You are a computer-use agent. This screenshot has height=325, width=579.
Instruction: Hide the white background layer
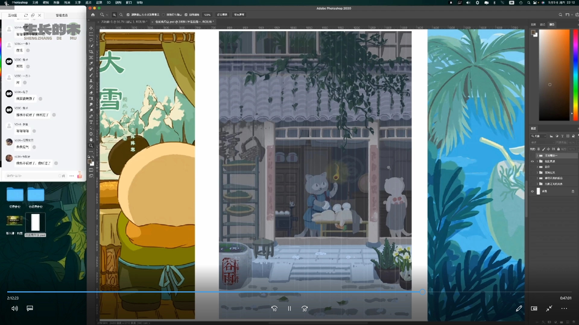point(532,191)
